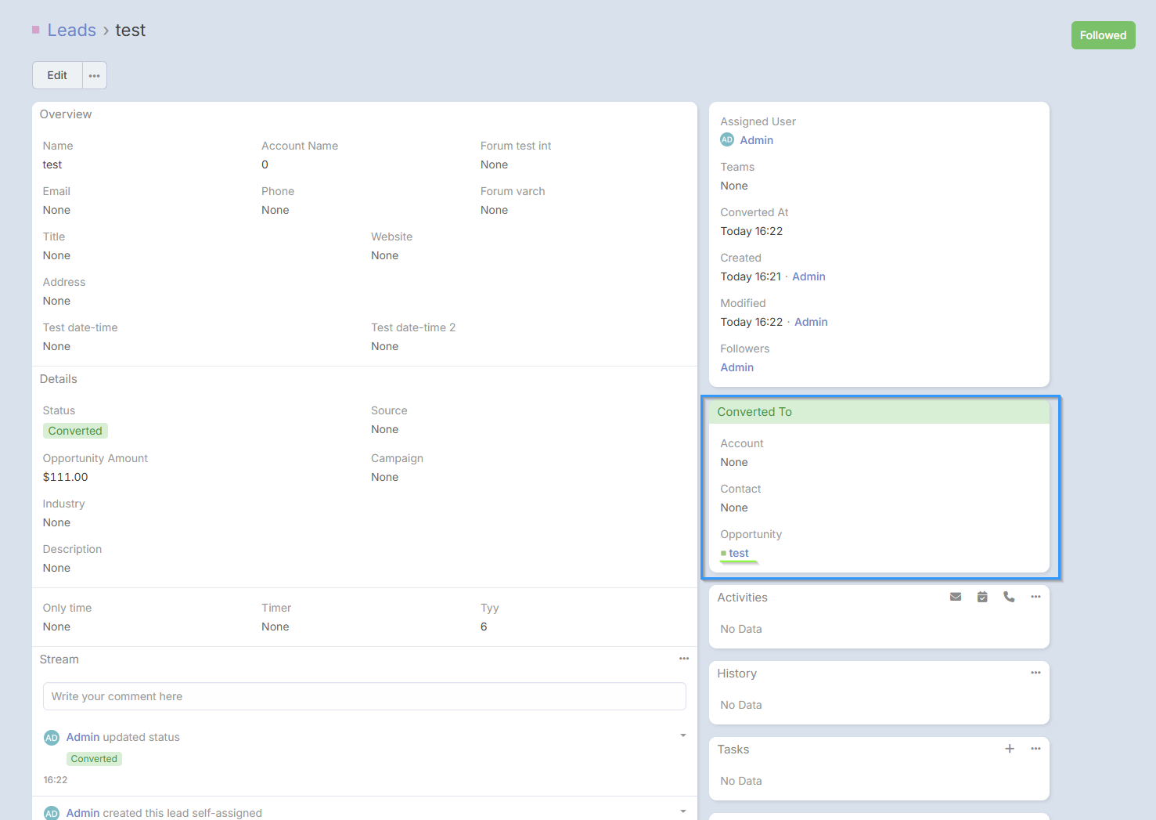Click Admin under Followers
1156x820 pixels.
tap(736, 367)
